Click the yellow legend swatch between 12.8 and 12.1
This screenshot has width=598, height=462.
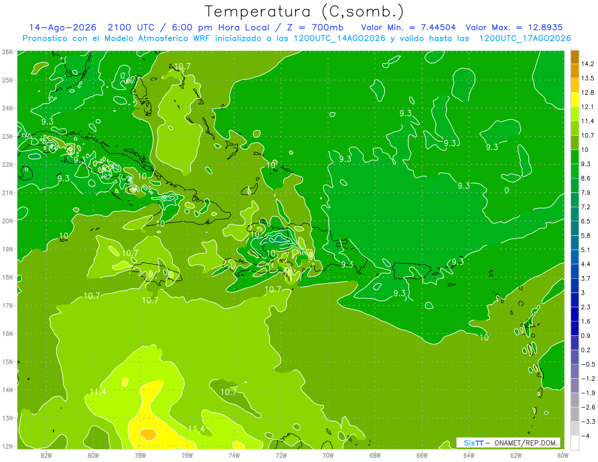[574, 100]
